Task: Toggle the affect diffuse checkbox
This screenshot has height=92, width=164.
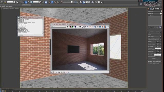Action: pyautogui.click(x=160, y=36)
